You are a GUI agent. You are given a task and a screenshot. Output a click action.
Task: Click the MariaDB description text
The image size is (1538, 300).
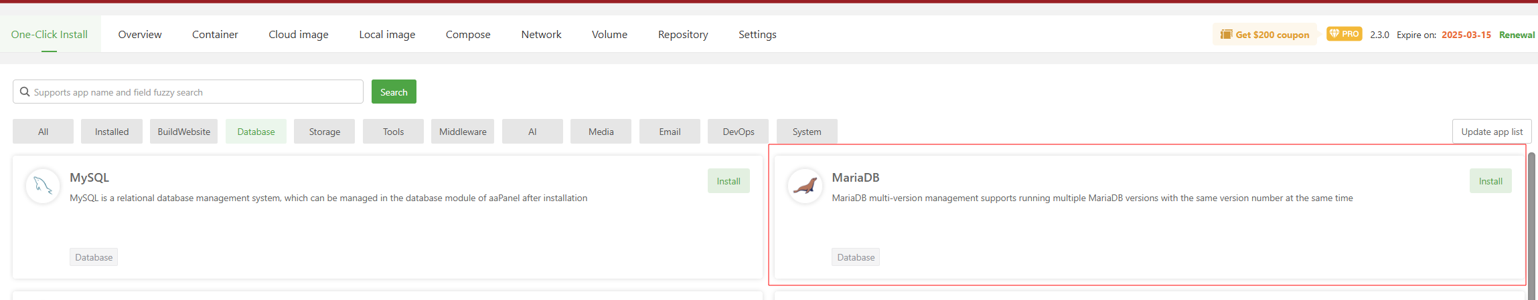point(1092,198)
